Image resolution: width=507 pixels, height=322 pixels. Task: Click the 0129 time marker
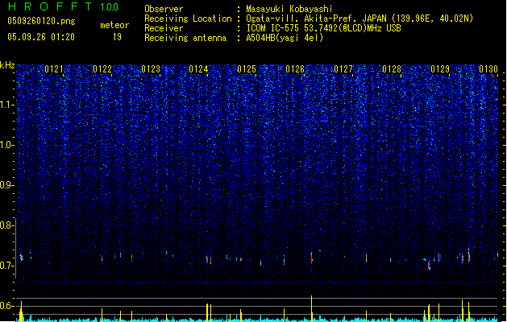tap(440, 69)
